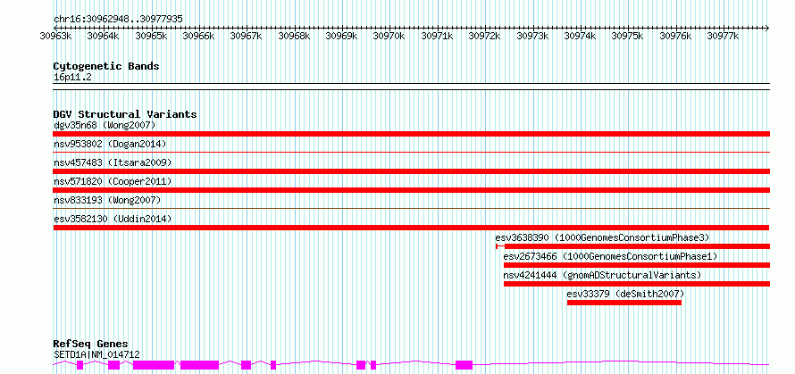Viewport: 795px width, 374px height.
Task: Click the red bar under dgv35n68
Action: (412, 134)
